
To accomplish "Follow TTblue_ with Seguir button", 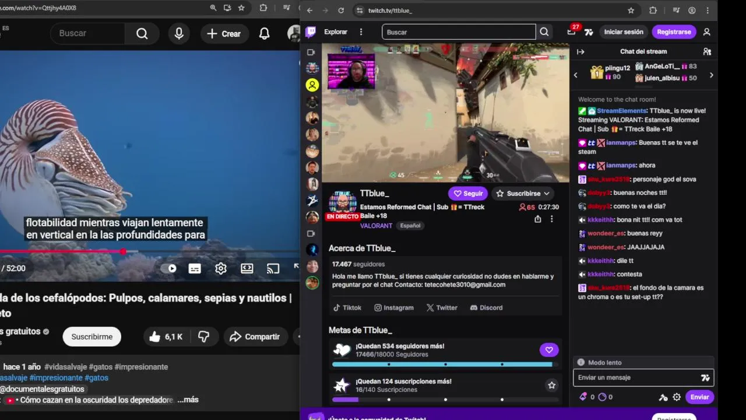I will pos(468,193).
